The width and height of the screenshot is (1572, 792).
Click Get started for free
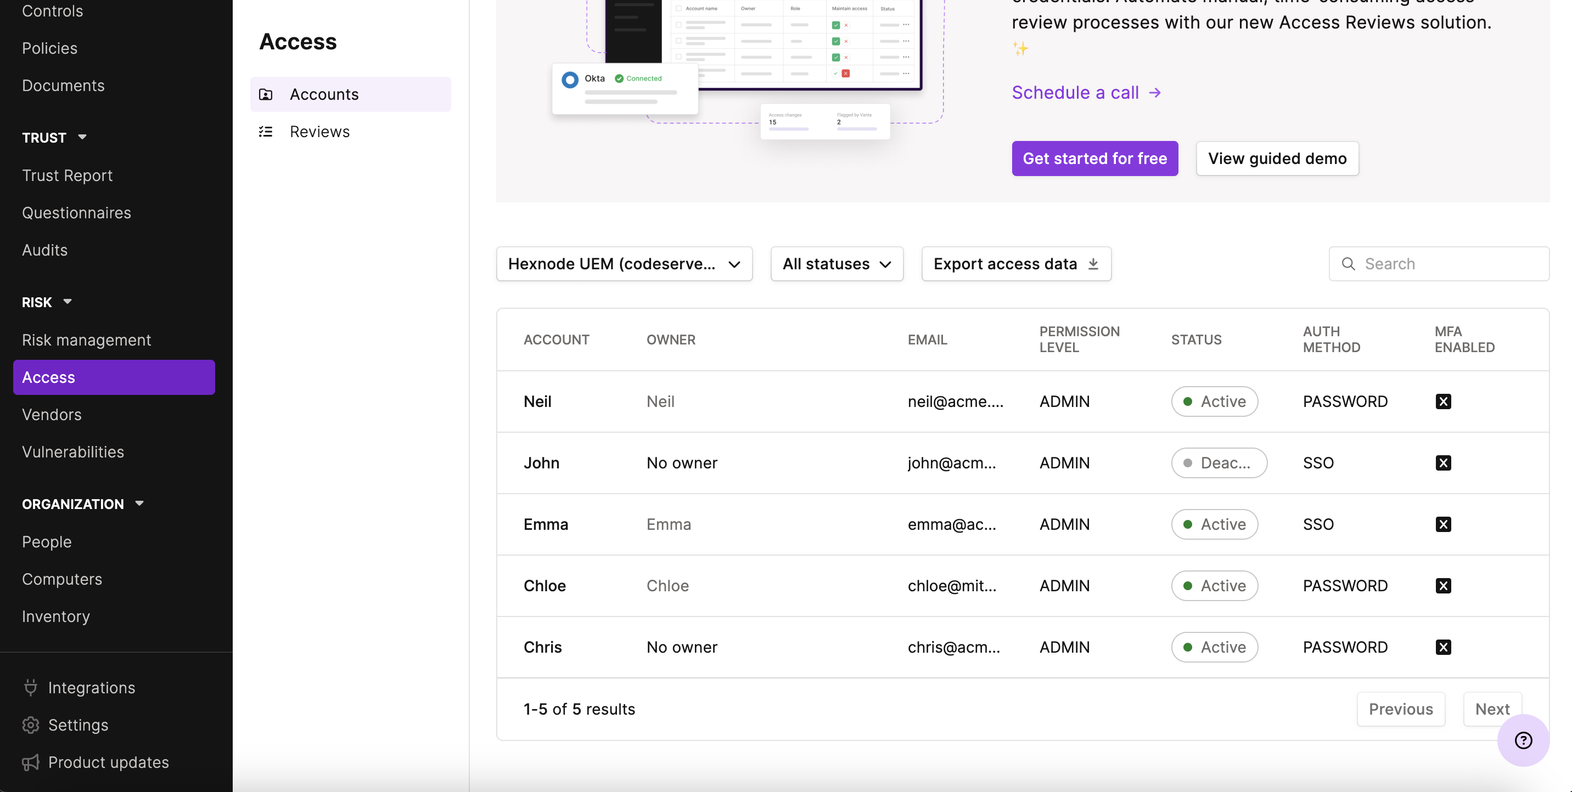click(1095, 159)
